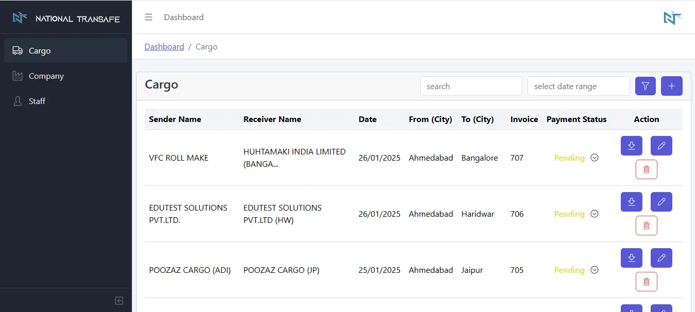695x312 pixels.
Task: Open Pending status dropdown for invoice 706
Action: pos(594,214)
